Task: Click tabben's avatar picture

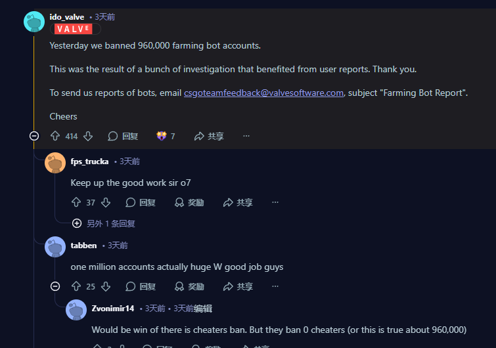Action: [x=55, y=247]
